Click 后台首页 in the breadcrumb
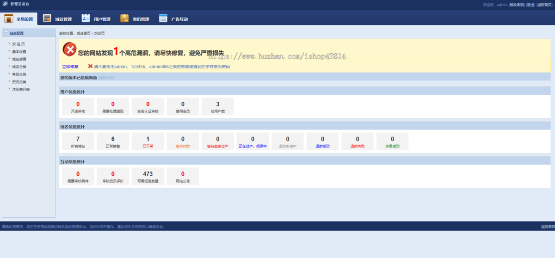Viewport: 555px width, 258px height. 84,33
